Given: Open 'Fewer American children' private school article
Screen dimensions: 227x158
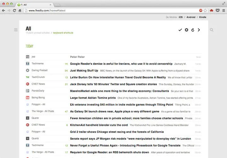Looking at the screenshot, I should pyautogui.click(x=126, y=118).
